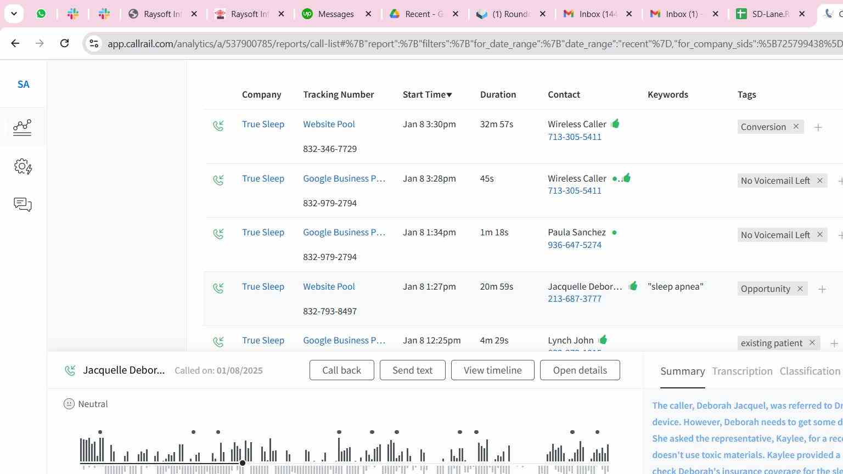Reload the browser page
Image resolution: width=843 pixels, height=474 pixels.
pos(64,43)
